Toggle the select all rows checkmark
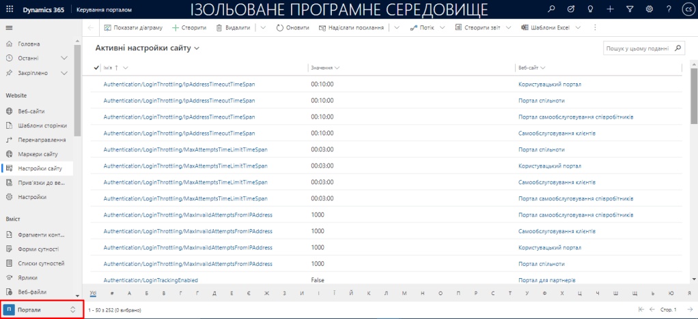Screen dimensions: 698x319 point(96,67)
